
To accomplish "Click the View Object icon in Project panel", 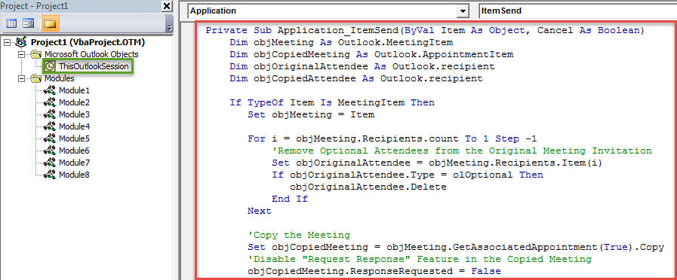I will [29, 23].
